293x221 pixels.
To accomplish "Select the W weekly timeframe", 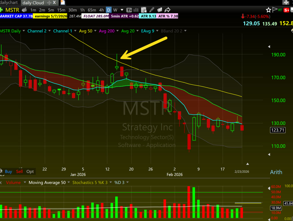I will [115, 10].
